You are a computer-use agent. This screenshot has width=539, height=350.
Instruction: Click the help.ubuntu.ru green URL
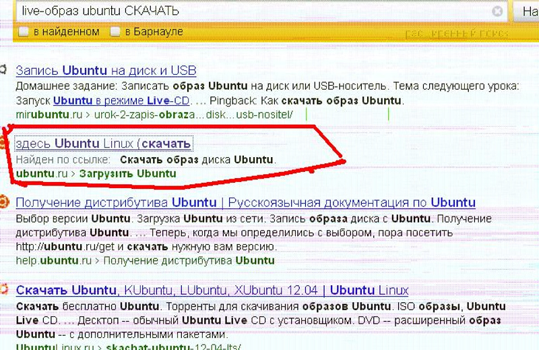click(x=54, y=260)
